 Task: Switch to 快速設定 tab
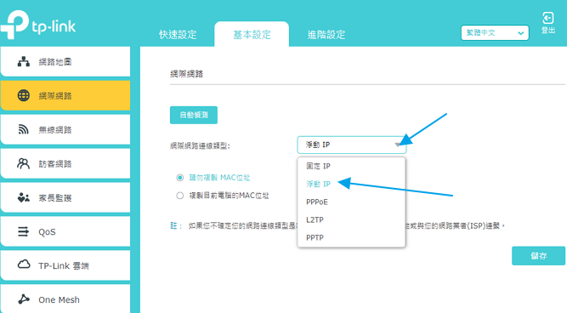click(x=178, y=35)
